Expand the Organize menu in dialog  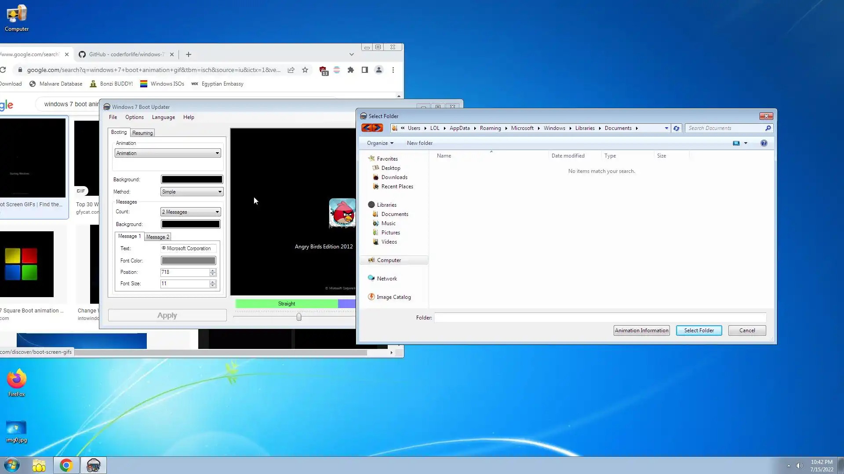[380, 143]
